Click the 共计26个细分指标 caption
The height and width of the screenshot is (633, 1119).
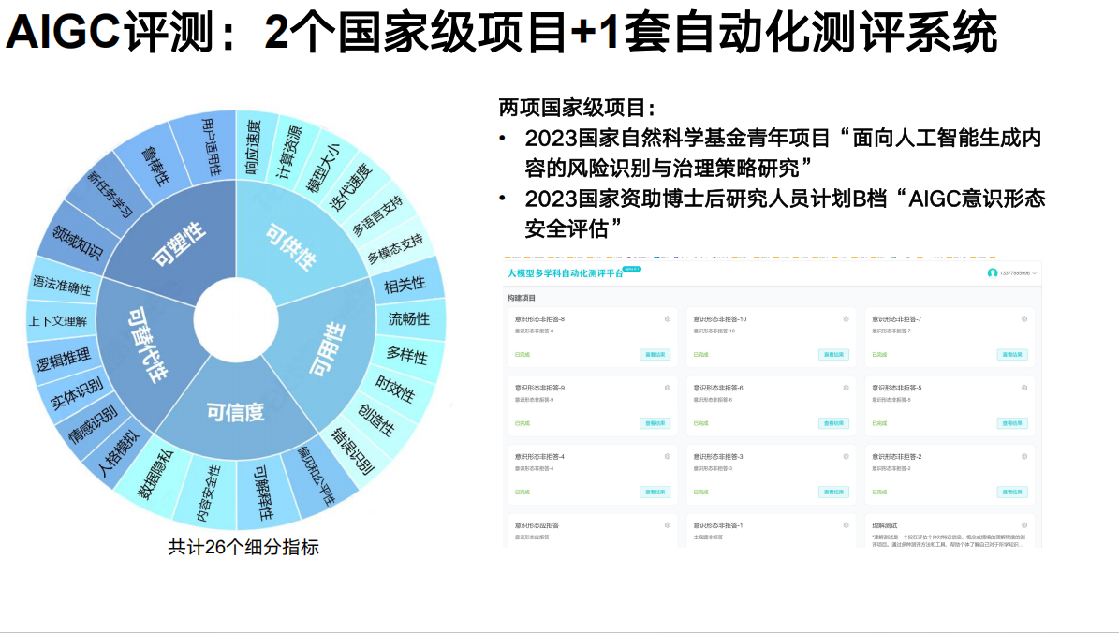[243, 547]
